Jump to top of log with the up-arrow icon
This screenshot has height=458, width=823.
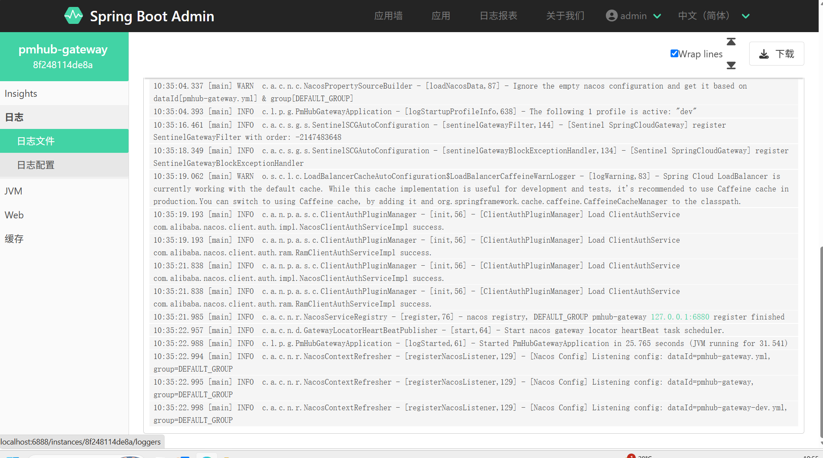(x=731, y=42)
